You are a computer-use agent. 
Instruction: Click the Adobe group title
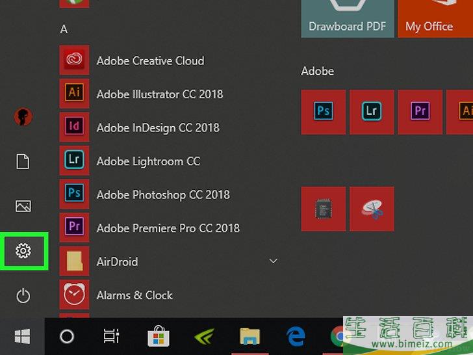click(x=317, y=72)
